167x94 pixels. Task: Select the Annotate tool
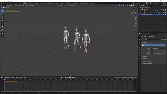click(2, 30)
